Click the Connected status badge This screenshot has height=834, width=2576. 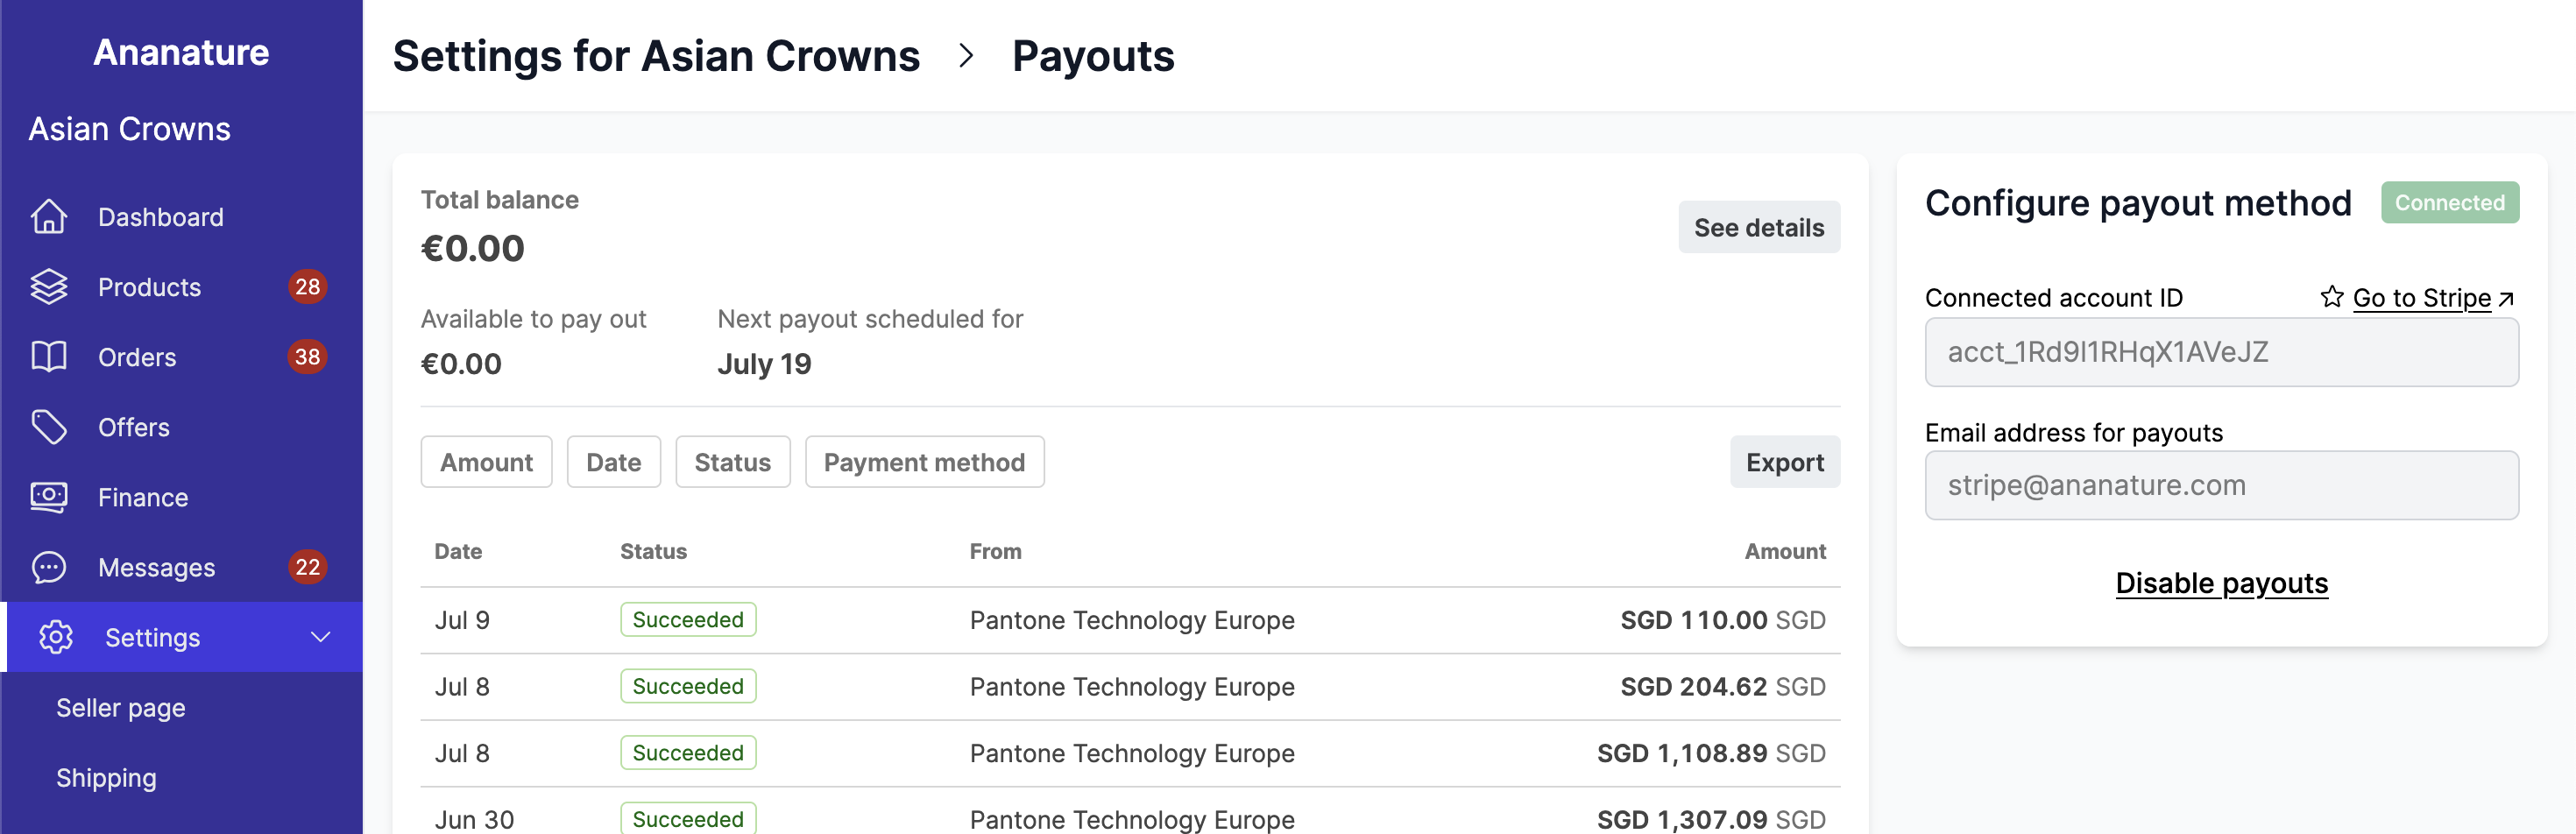click(x=2450, y=202)
